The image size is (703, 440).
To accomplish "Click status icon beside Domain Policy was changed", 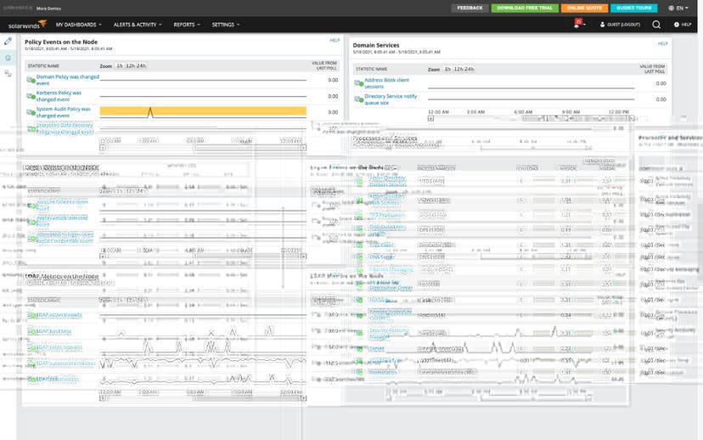I will click(x=31, y=81).
